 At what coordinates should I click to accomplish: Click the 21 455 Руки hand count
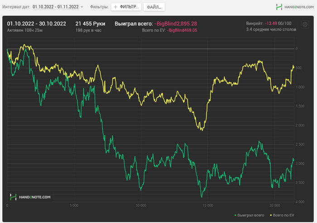[x=91, y=24]
